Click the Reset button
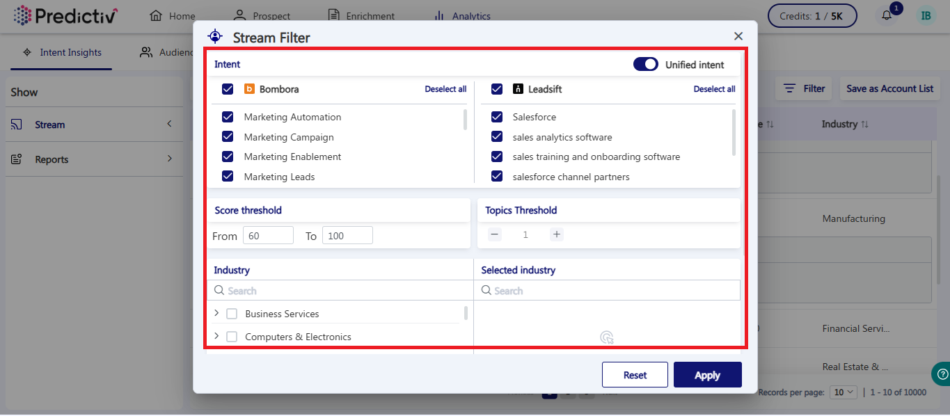The height and width of the screenshot is (416, 950). coord(635,375)
